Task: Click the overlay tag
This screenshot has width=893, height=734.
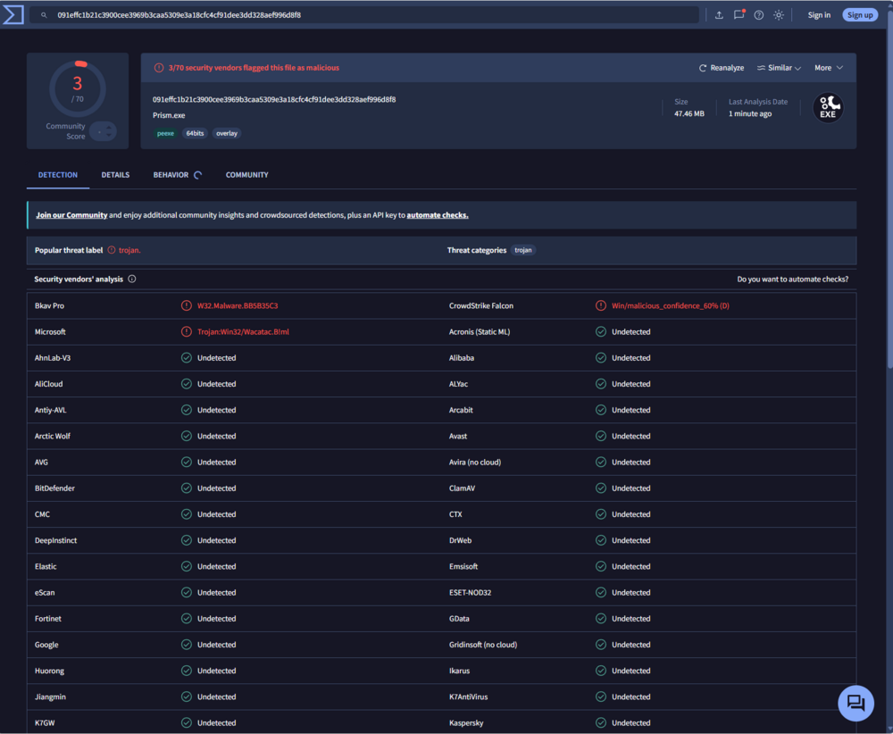Action: 227,133
